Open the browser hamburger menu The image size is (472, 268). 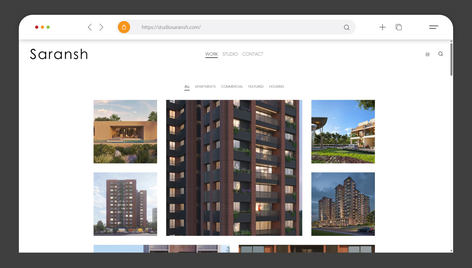pos(434,27)
